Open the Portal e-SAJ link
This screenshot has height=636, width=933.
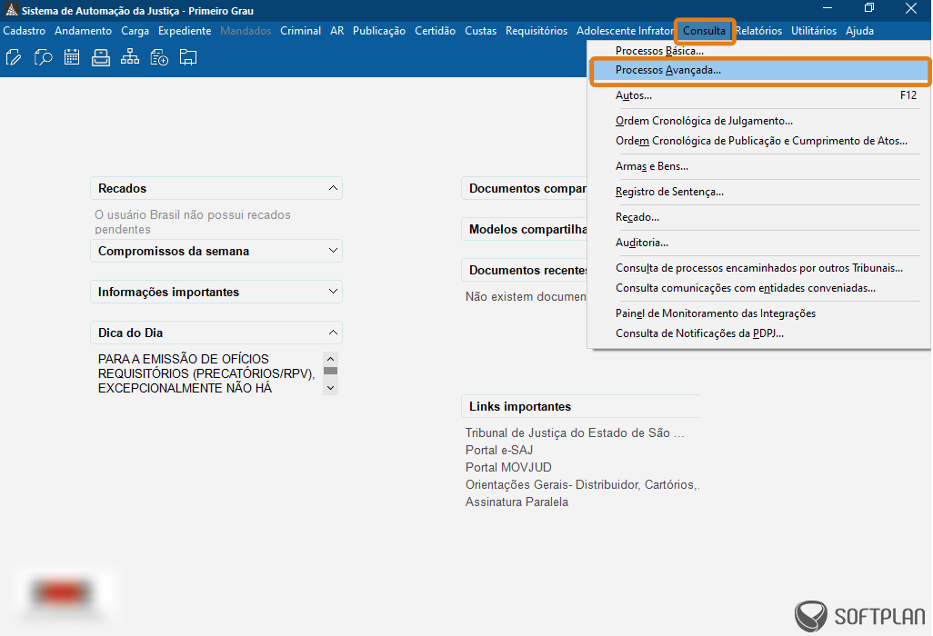point(499,450)
